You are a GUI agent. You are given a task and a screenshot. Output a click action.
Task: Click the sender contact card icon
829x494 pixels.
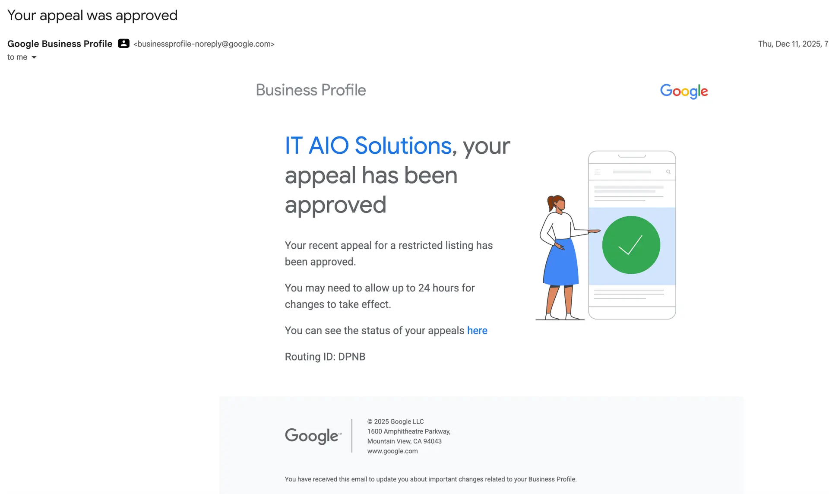click(x=123, y=44)
